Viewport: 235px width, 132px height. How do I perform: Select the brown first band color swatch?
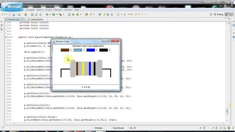click(x=65, y=50)
